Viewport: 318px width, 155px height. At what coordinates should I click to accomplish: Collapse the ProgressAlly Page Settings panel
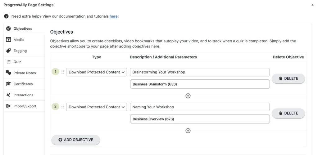pos(312,5)
